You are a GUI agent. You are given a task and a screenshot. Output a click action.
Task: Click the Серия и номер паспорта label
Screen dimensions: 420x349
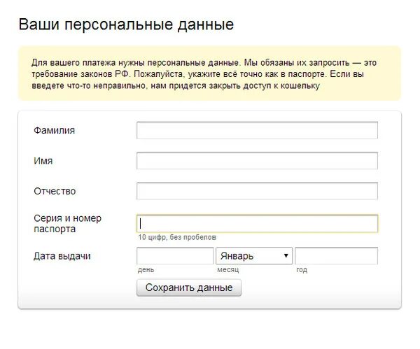pyautogui.click(x=67, y=224)
